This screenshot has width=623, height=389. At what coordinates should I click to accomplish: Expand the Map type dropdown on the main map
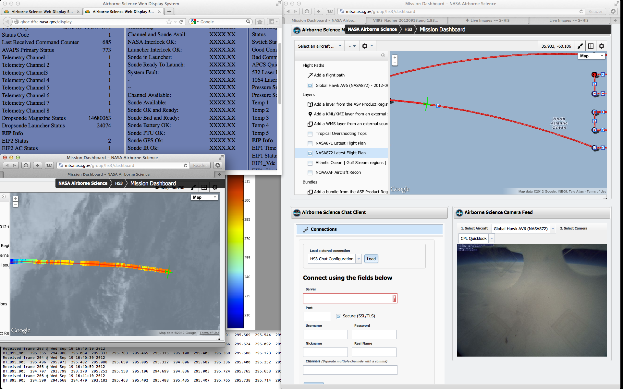[x=592, y=56]
